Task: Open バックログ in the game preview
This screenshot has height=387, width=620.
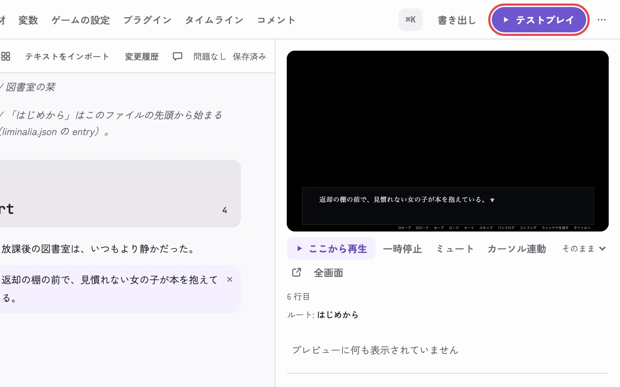Action: click(x=506, y=228)
